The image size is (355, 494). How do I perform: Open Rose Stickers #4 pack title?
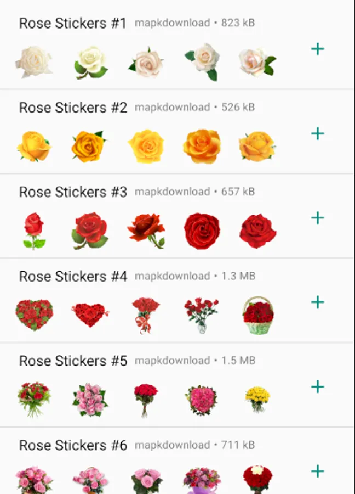73,276
